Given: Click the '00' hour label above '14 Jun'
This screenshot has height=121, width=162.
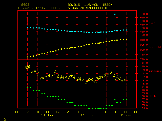Looking at the screenshot, I should click(x=87, y=112).
